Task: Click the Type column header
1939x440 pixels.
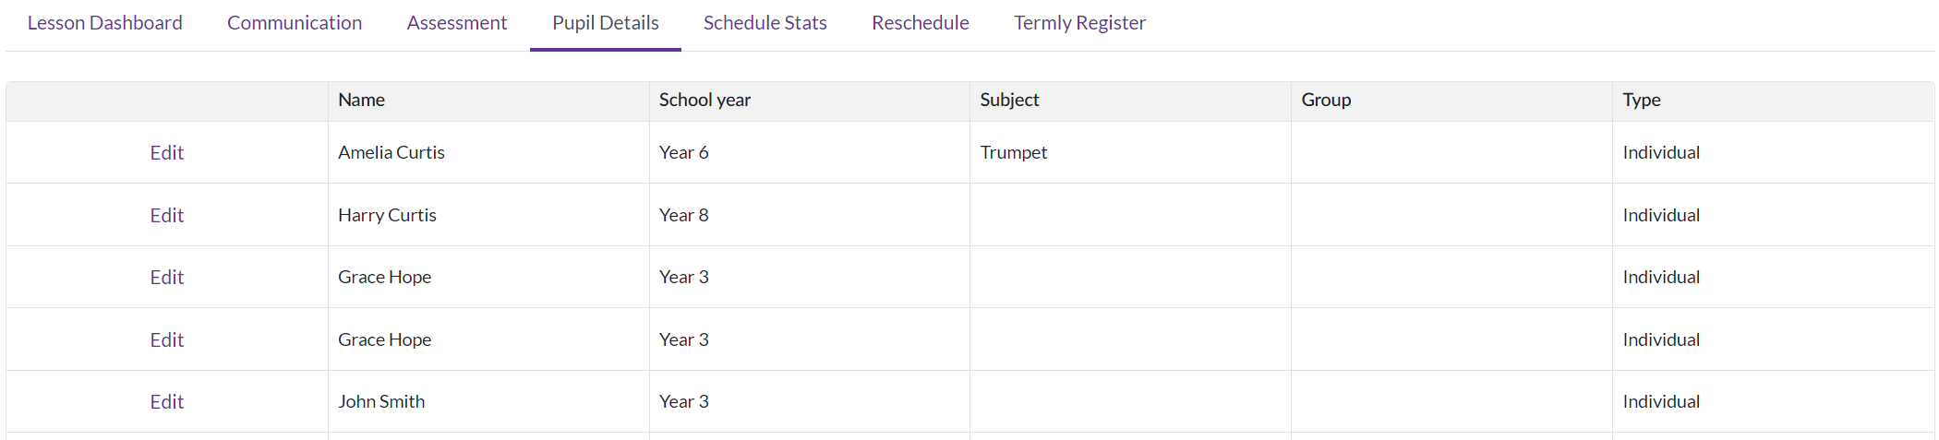Action: 1774,101
